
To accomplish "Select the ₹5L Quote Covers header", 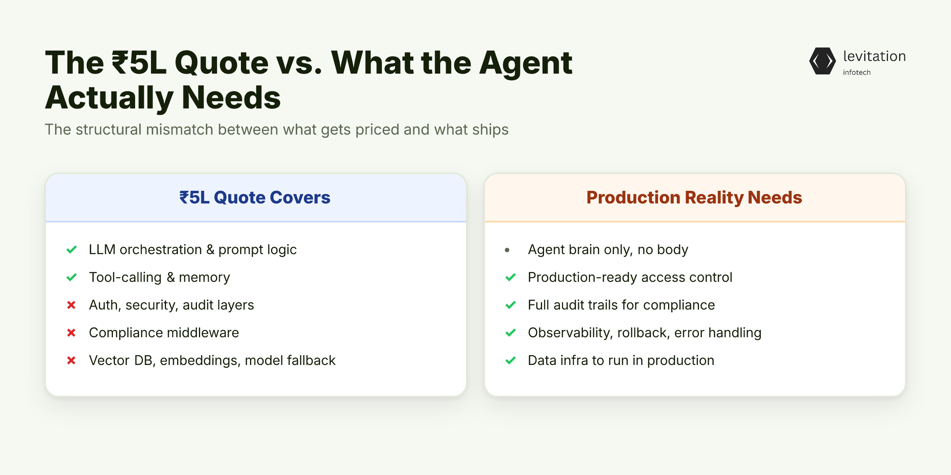I will tap(255, 197).
